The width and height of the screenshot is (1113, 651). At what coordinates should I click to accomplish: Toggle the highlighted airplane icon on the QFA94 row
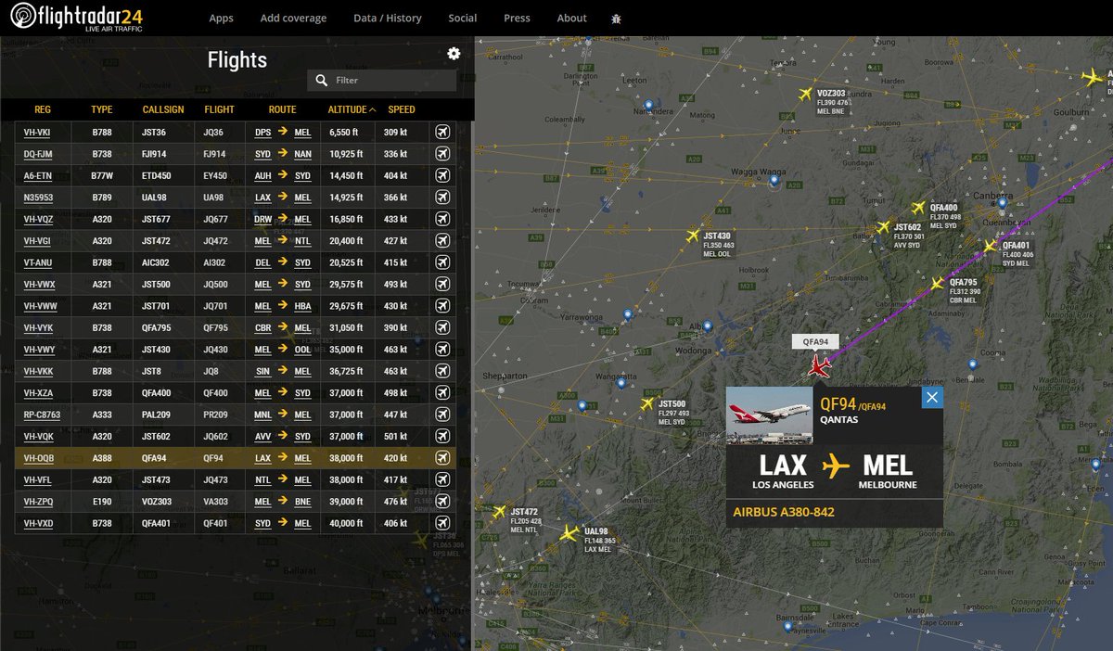[442, 458]
